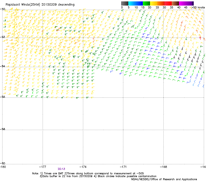Click the NOAA/NESDIS credit text
This screenshot has width=206, height=181.
tap(164, 179)
